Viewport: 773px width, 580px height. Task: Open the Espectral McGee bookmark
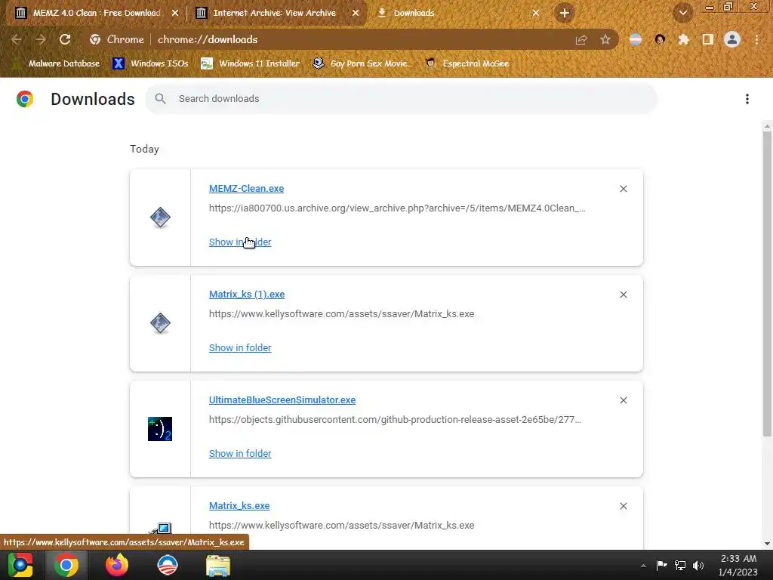point(467,63)
